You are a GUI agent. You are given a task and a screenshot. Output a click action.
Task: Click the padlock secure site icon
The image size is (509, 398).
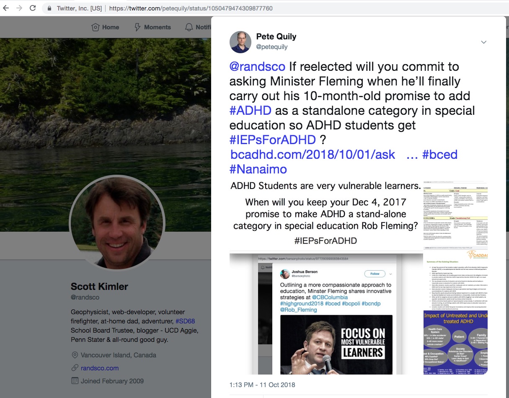(50, 8)
